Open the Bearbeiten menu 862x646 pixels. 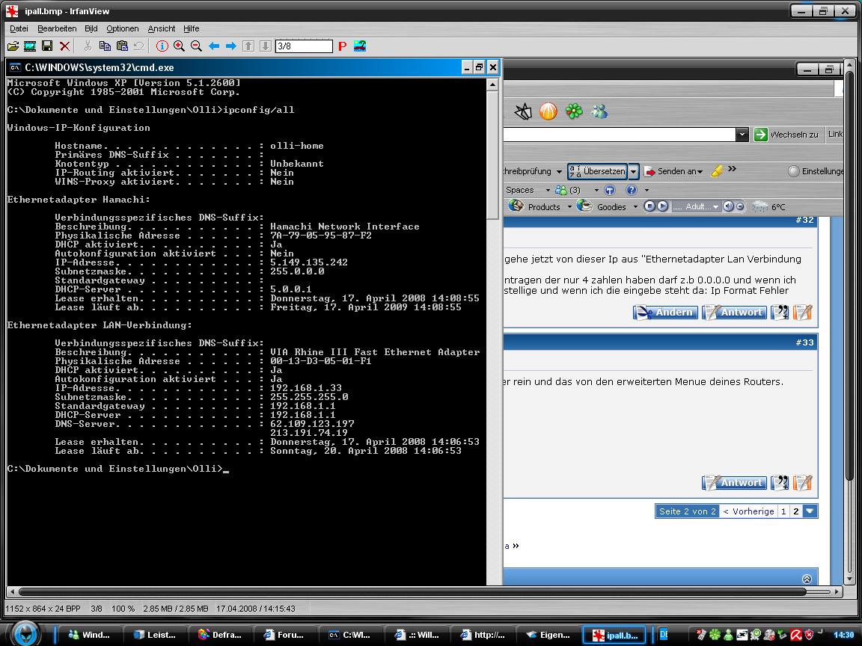[x=57, y=28]
